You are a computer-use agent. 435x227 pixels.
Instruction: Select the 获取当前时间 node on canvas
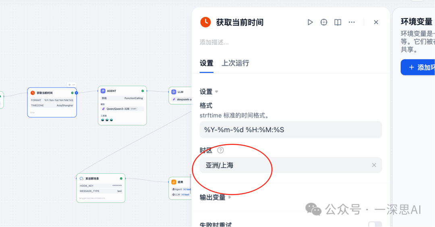(x=52, y=102)
